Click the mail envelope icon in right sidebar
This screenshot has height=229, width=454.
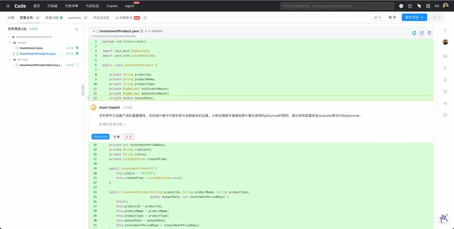pyautogui.click(x=445, y=115)
